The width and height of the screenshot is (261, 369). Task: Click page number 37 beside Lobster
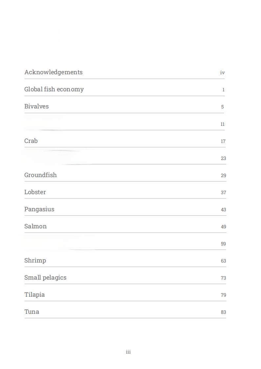(x=223, y=193)
